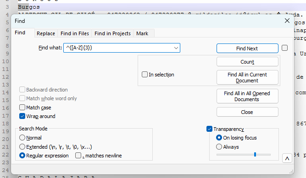Image resolution: width=306 pixels, height=178 pixels.
Task: Open the Find in Files tab
Action: [x=75, y=33]
